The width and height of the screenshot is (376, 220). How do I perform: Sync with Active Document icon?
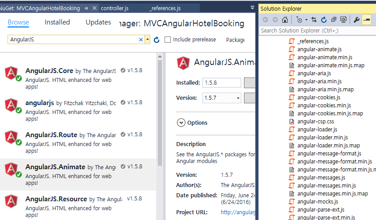pos(314,20)
